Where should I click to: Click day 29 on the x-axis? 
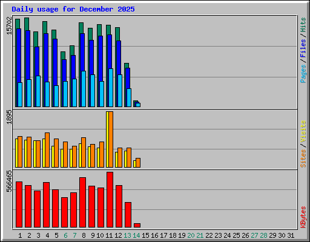272,235
